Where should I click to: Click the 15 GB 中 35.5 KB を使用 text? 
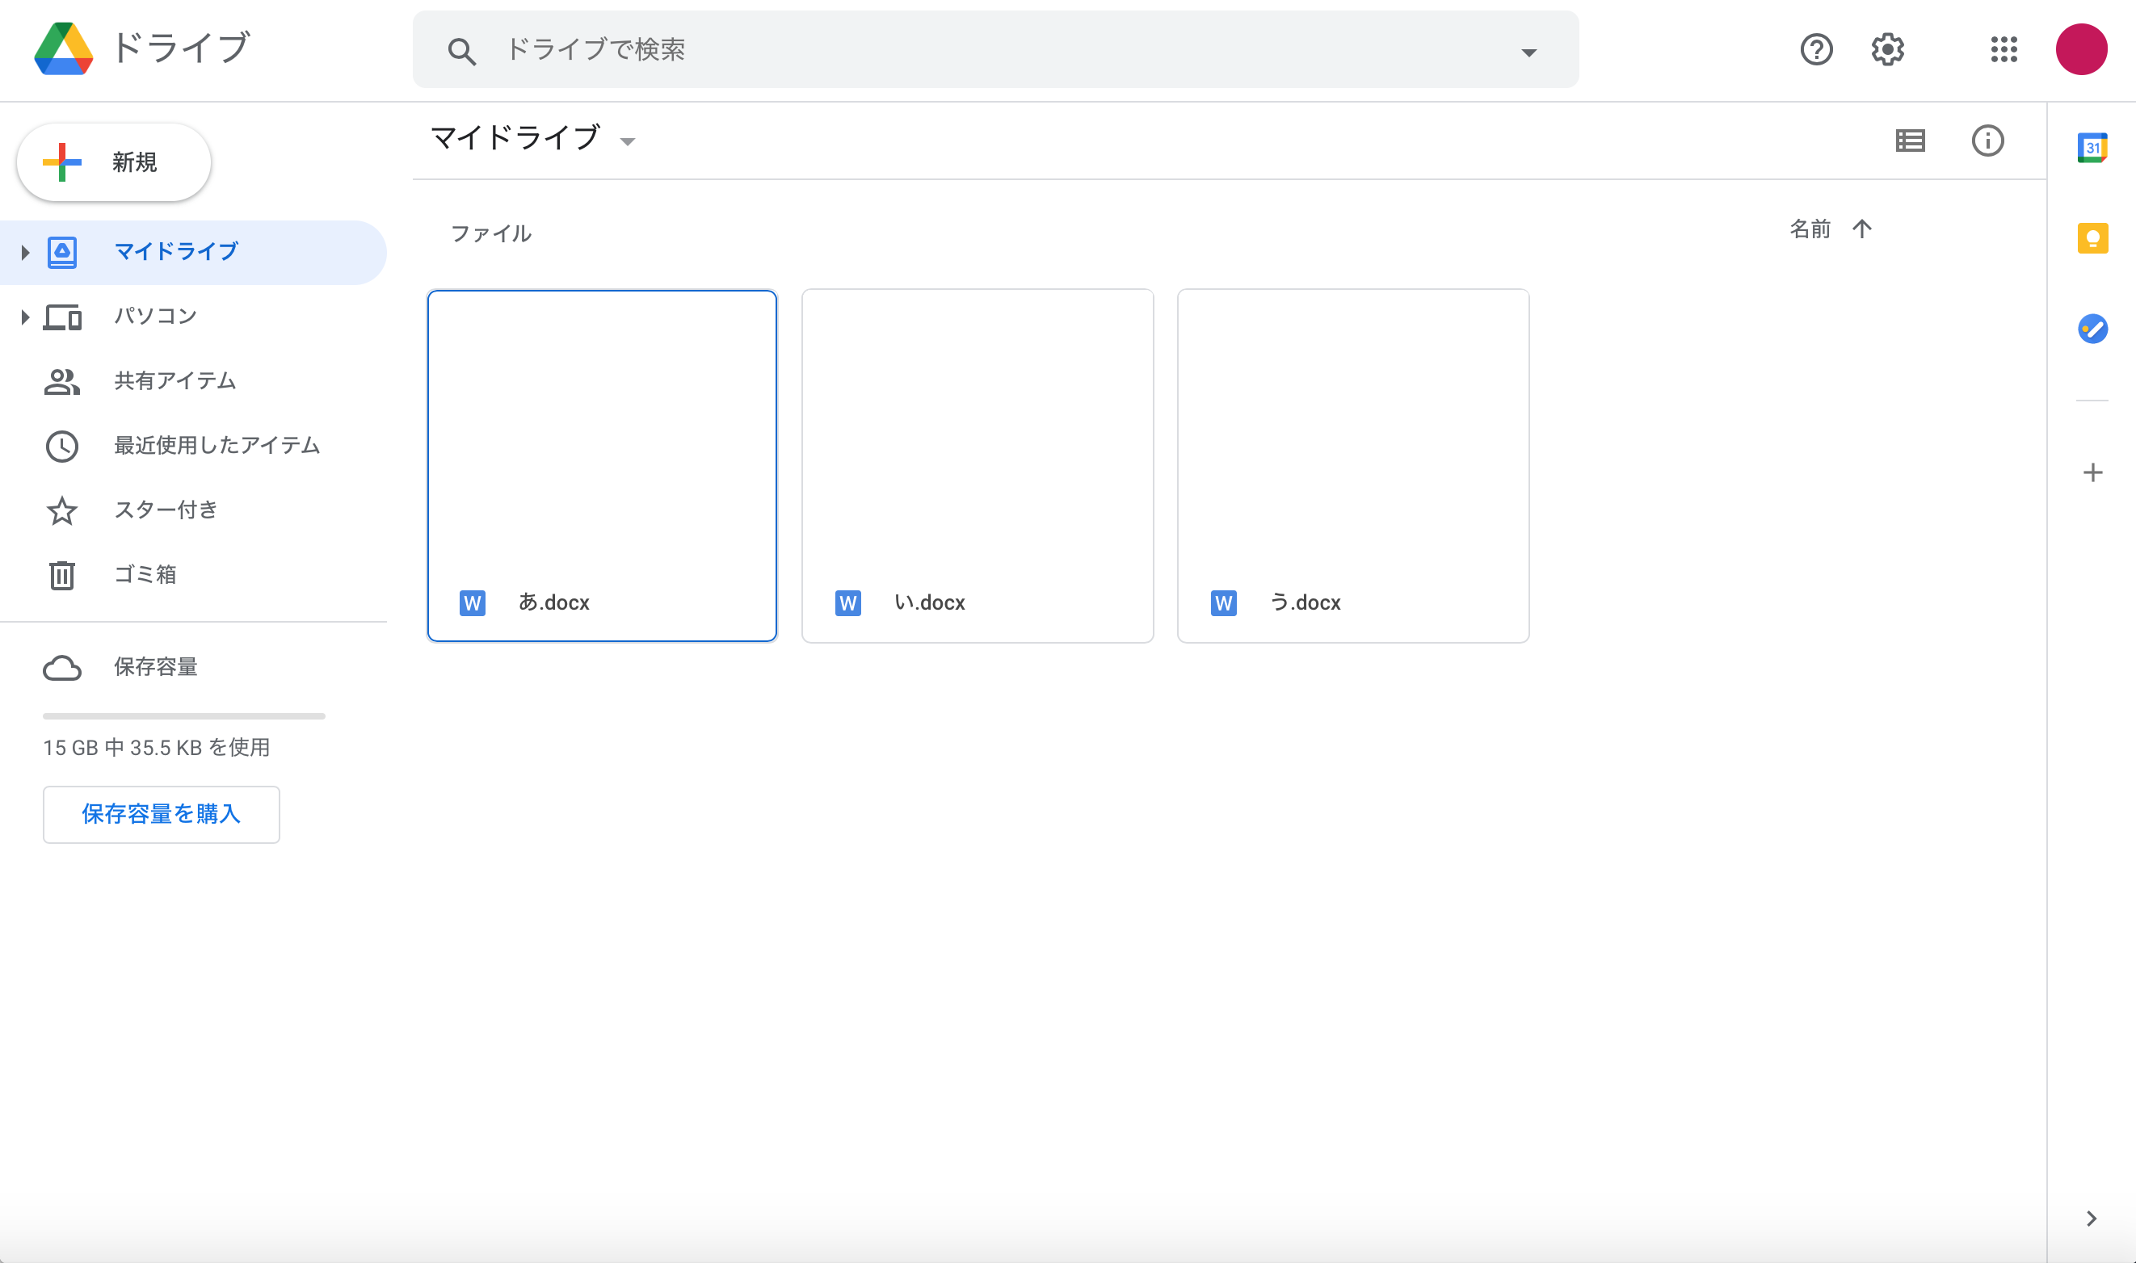157,748
